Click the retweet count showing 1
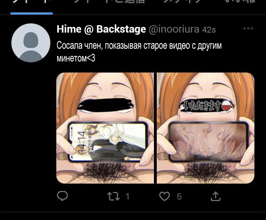The height and width of the screenshot is (220, 266). pyautogui.click(x=128, y=197)
